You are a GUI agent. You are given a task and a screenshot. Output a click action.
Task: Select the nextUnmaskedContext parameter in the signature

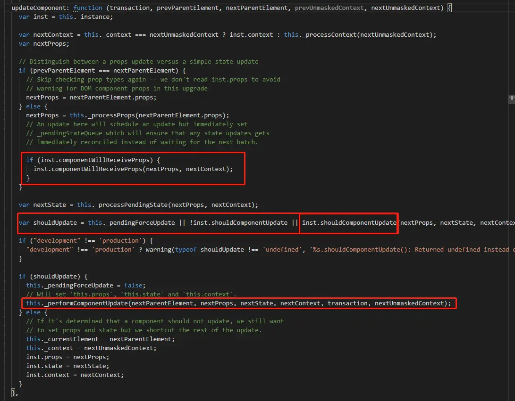coord(404,7)
